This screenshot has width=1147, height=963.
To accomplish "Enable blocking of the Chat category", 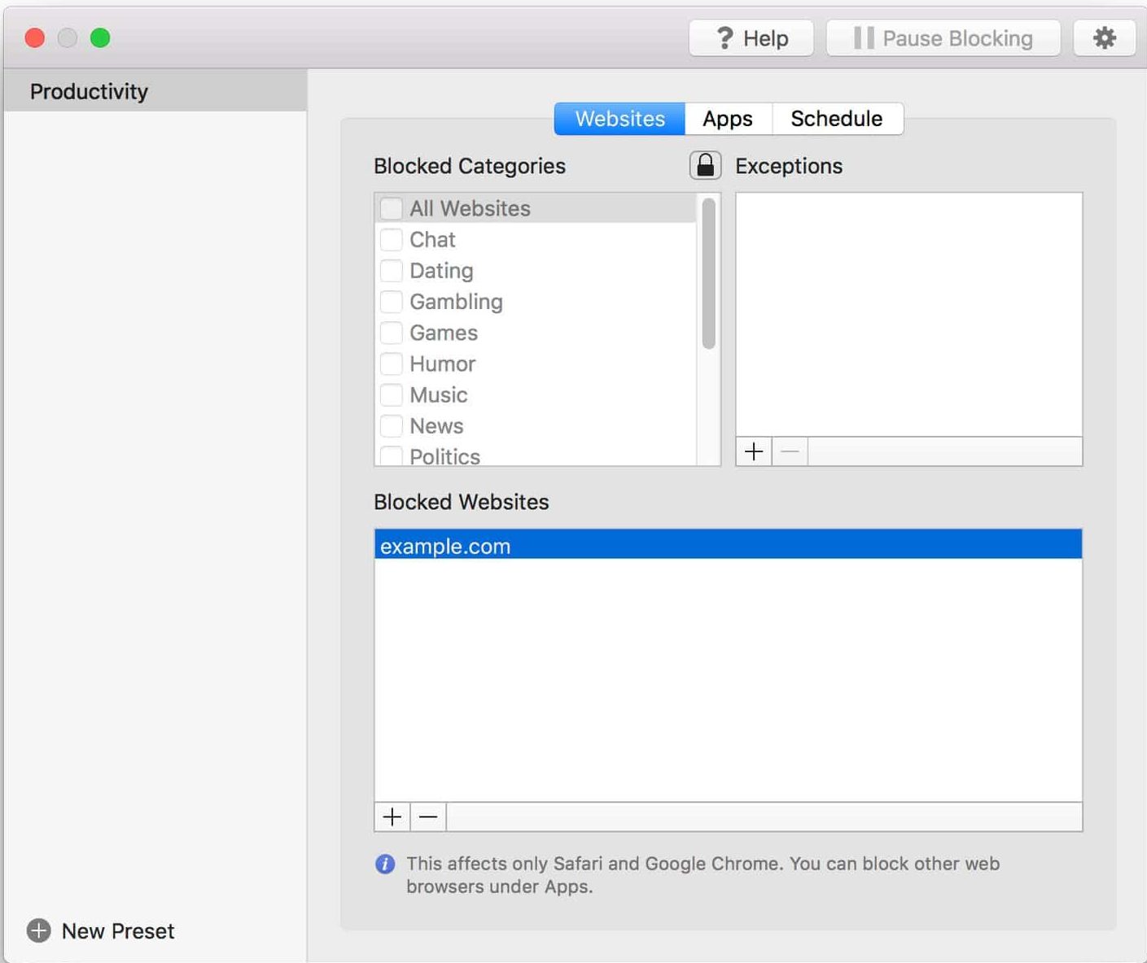I will pos(392,240).
